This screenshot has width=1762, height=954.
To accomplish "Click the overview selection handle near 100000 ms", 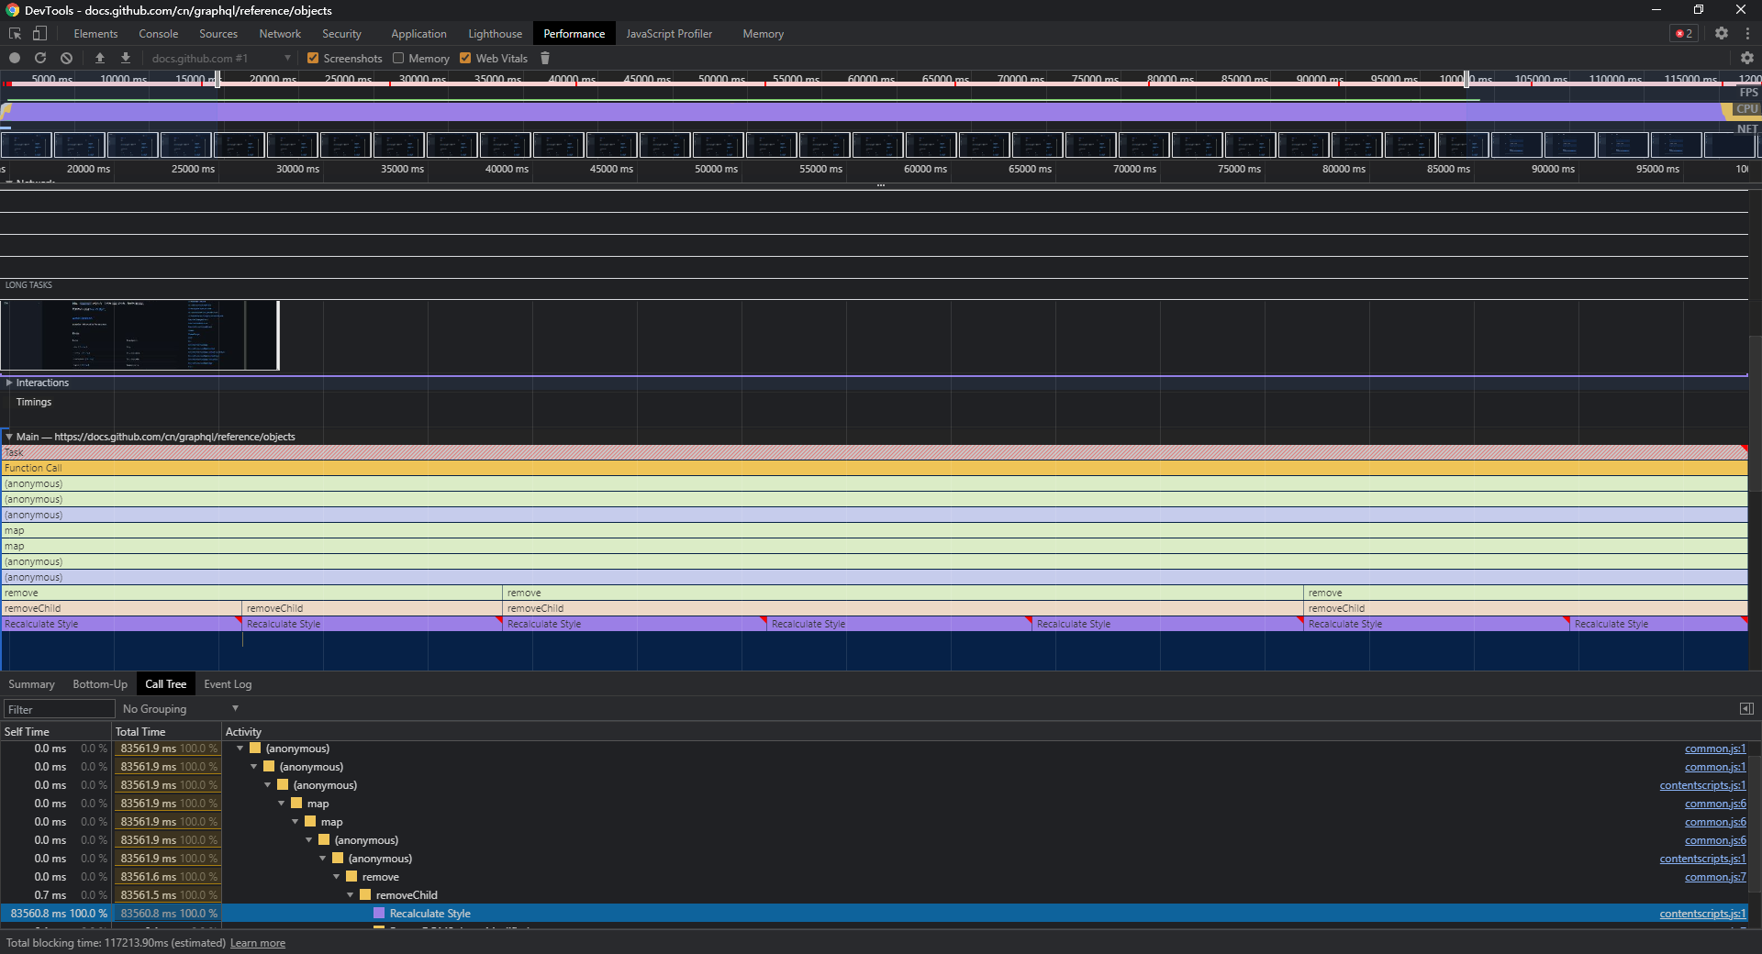I will [1466, 80].
